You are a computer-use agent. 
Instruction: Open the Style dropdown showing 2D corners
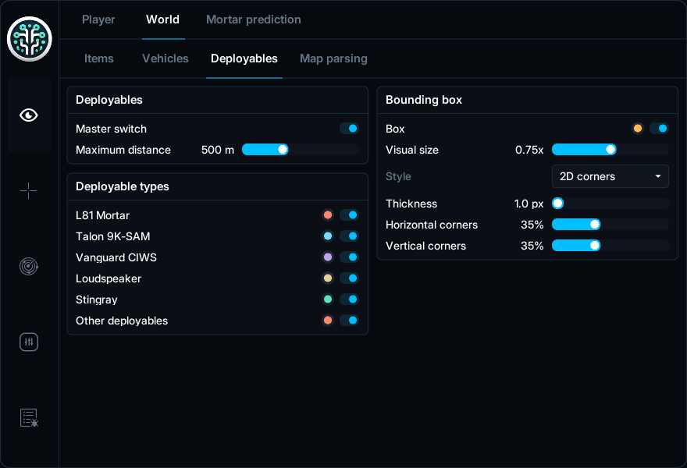(x=610, y=176)
